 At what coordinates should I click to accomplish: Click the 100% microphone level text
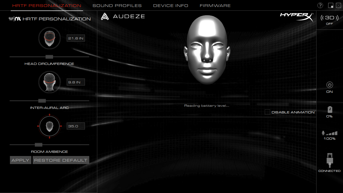click(330, 139)
